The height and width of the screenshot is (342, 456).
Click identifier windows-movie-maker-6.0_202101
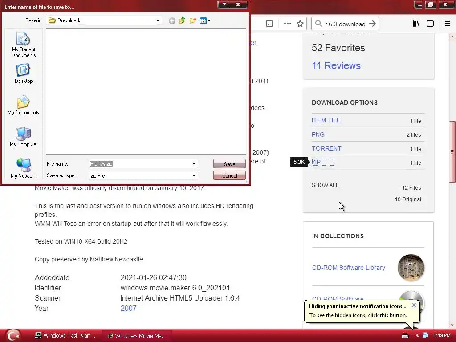tap(175, 288)
